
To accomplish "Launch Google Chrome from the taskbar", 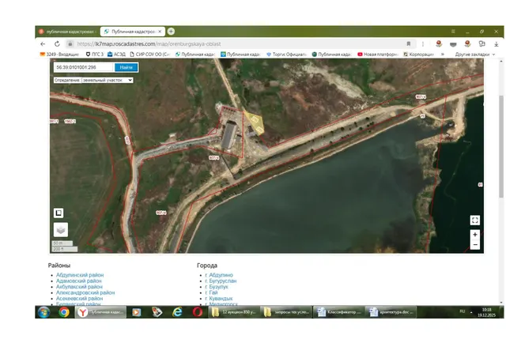I will (64, 312).
